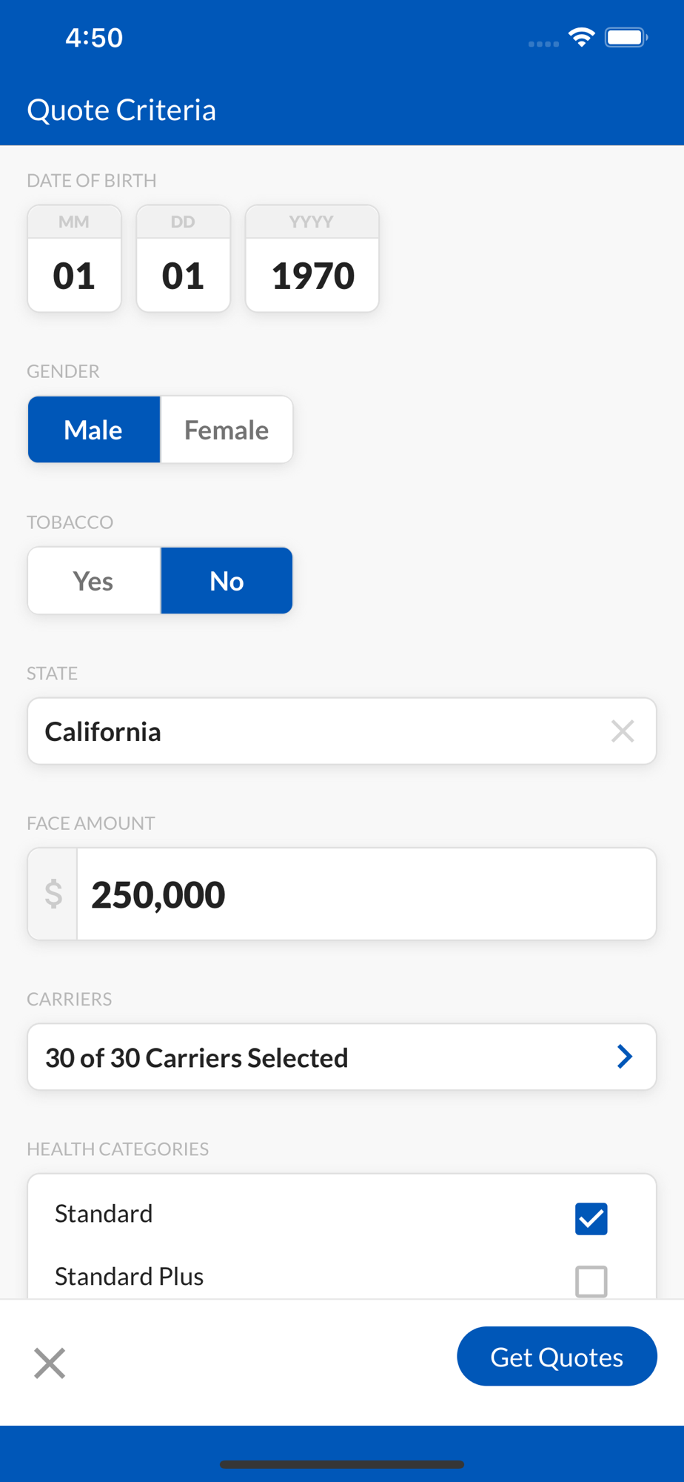Edit the birth day field
The image size is (684, 1482).
pos(183,275)
